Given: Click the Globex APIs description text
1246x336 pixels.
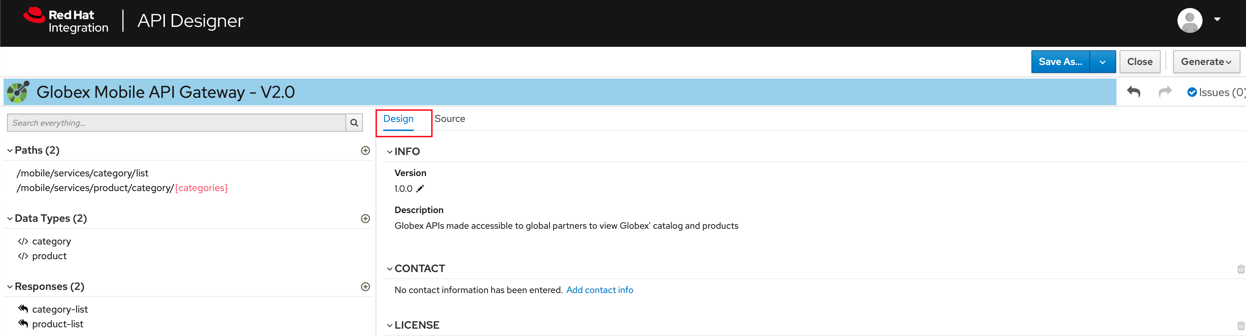Looking at the screenshot, I should click(x=566, y=226).
